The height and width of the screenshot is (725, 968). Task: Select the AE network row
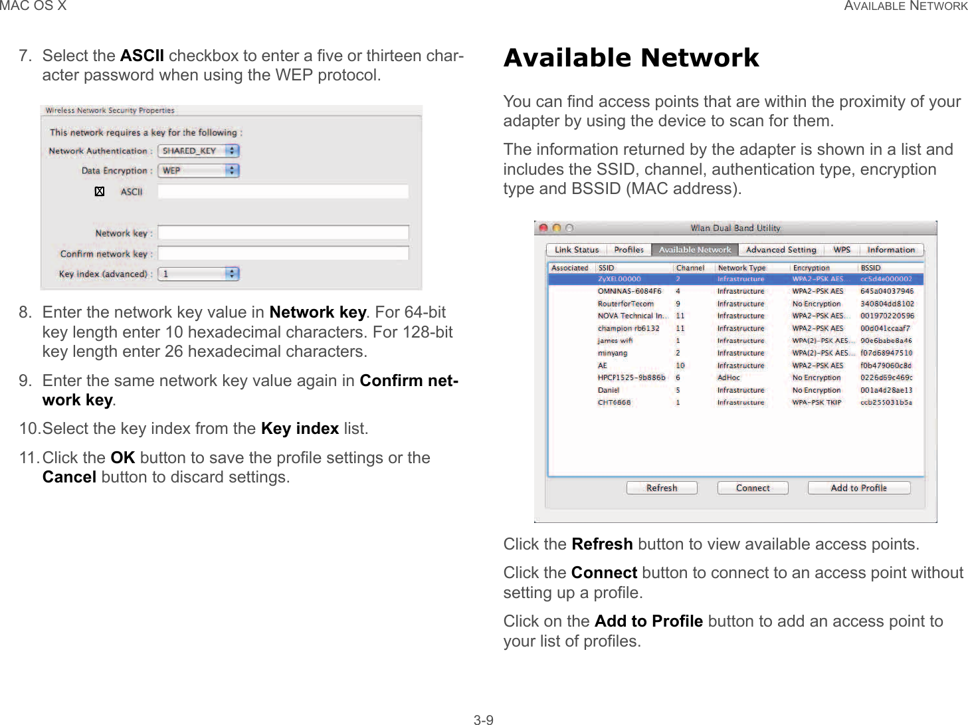pyautogui.click(x=735, y=365)
